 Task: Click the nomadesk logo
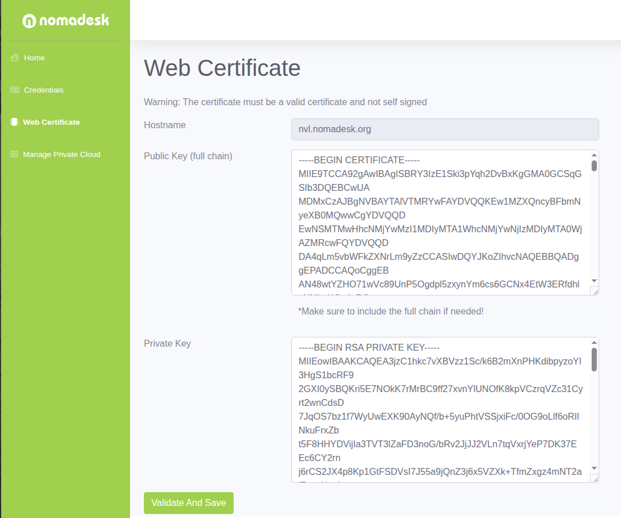click(66, 20)
